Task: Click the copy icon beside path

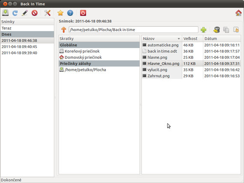Action: click(x=226, y=30)
